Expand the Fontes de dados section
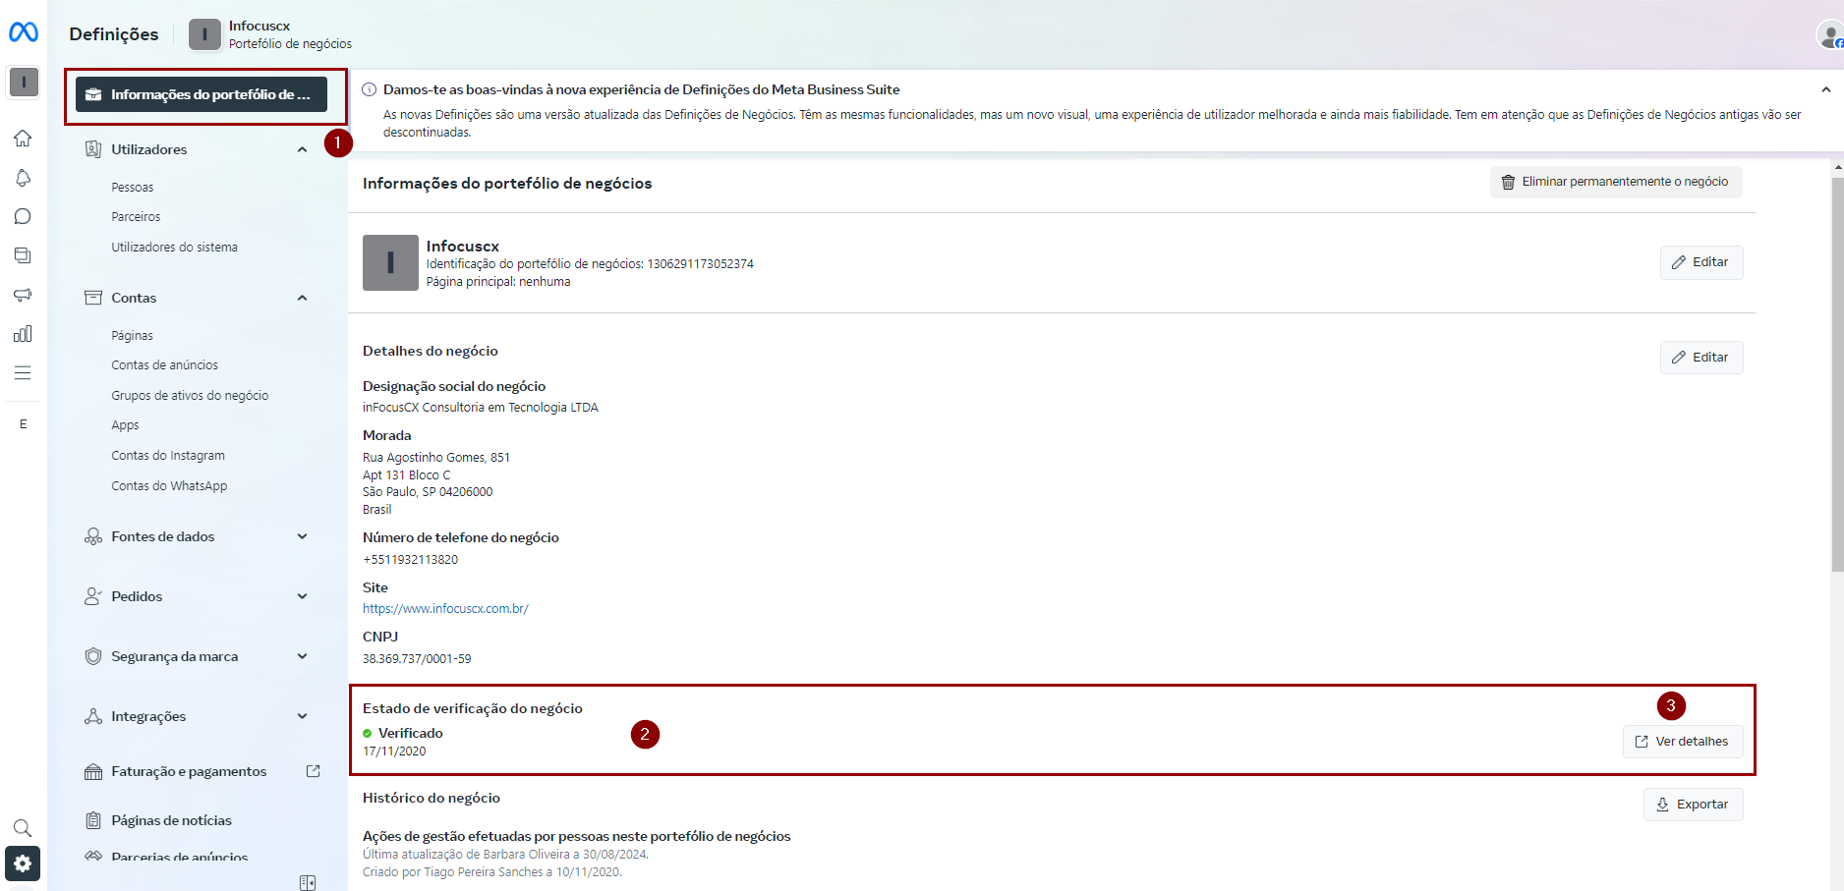This screenshot has width=1844, height=891. point(302,536)
